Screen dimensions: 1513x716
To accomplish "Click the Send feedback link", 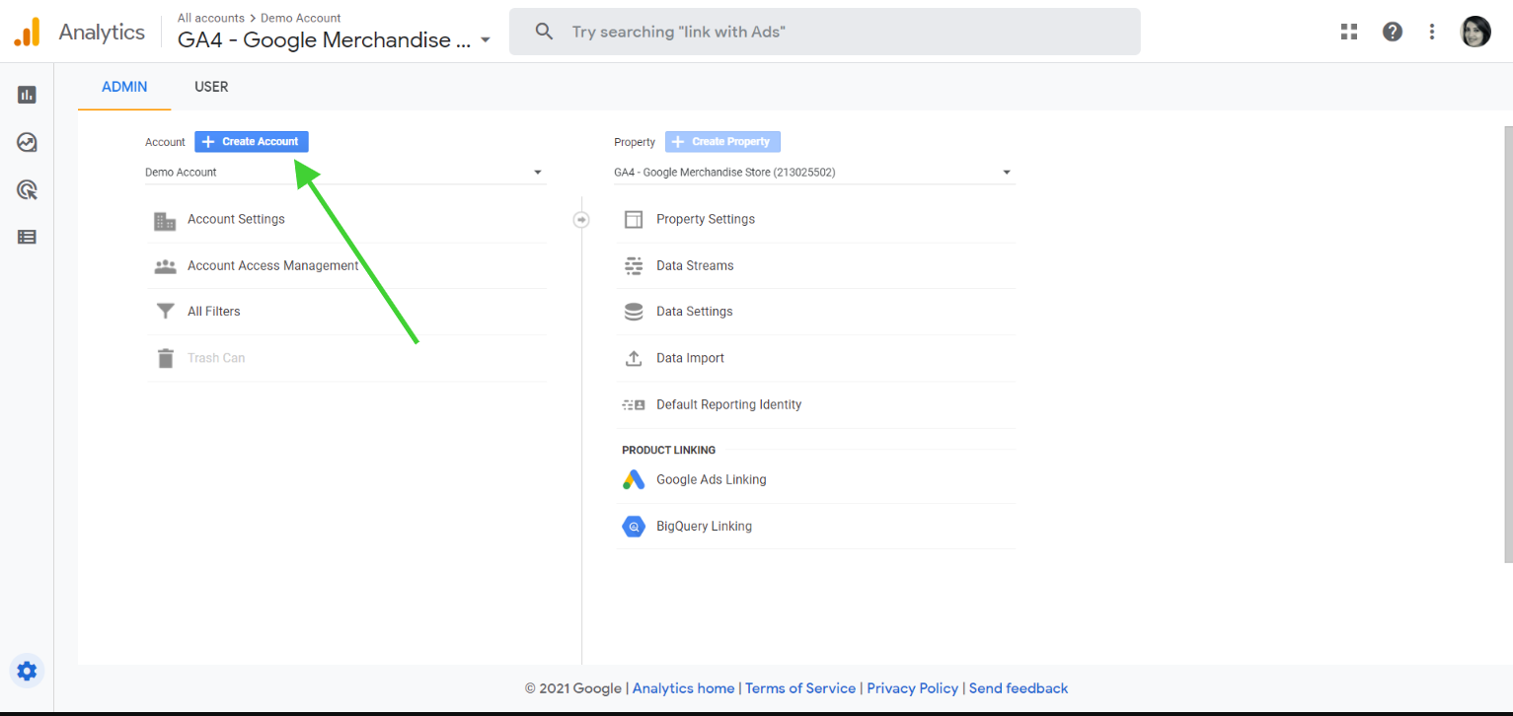I will click(x=1019, y=688).
